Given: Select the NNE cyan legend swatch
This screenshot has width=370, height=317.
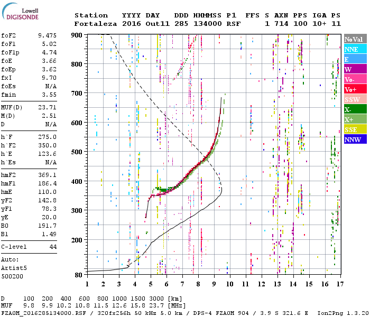Looking at the screenshot, I should [x=355, y=49].
